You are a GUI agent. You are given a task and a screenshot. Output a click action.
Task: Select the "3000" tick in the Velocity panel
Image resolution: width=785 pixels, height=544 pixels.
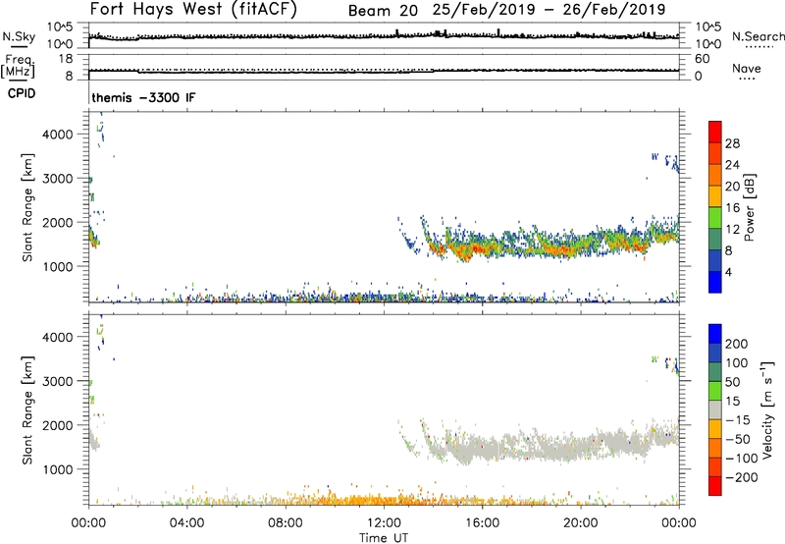[x=58, y=381]
